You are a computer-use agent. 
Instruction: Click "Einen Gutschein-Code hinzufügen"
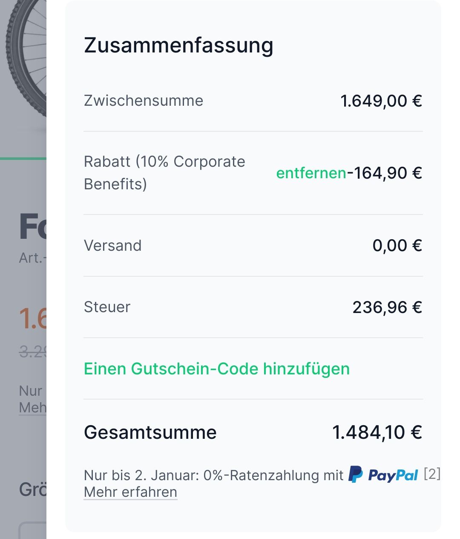[216, 369]
